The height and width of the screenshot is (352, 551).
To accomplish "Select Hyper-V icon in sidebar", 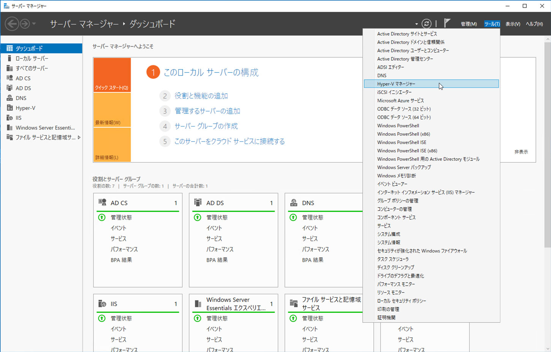I will click(x=9, y=107).
